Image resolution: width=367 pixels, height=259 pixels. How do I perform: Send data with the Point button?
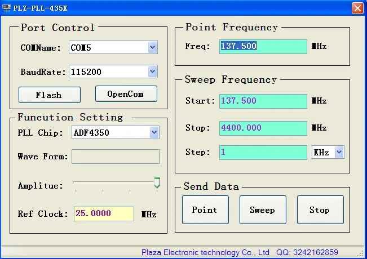(205, 210)
